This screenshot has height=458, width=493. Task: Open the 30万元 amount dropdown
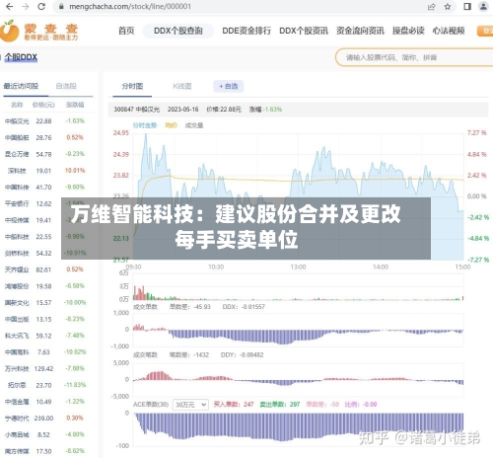[190, 405]
